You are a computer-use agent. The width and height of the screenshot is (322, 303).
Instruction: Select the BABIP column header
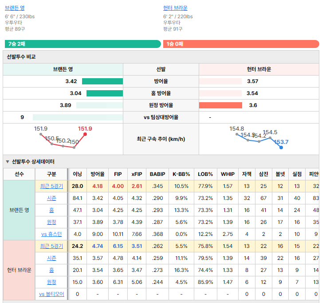(157, 174)
